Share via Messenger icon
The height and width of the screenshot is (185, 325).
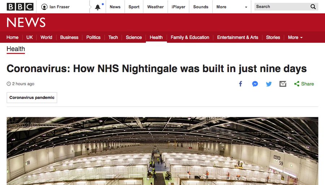coord(255,84)
